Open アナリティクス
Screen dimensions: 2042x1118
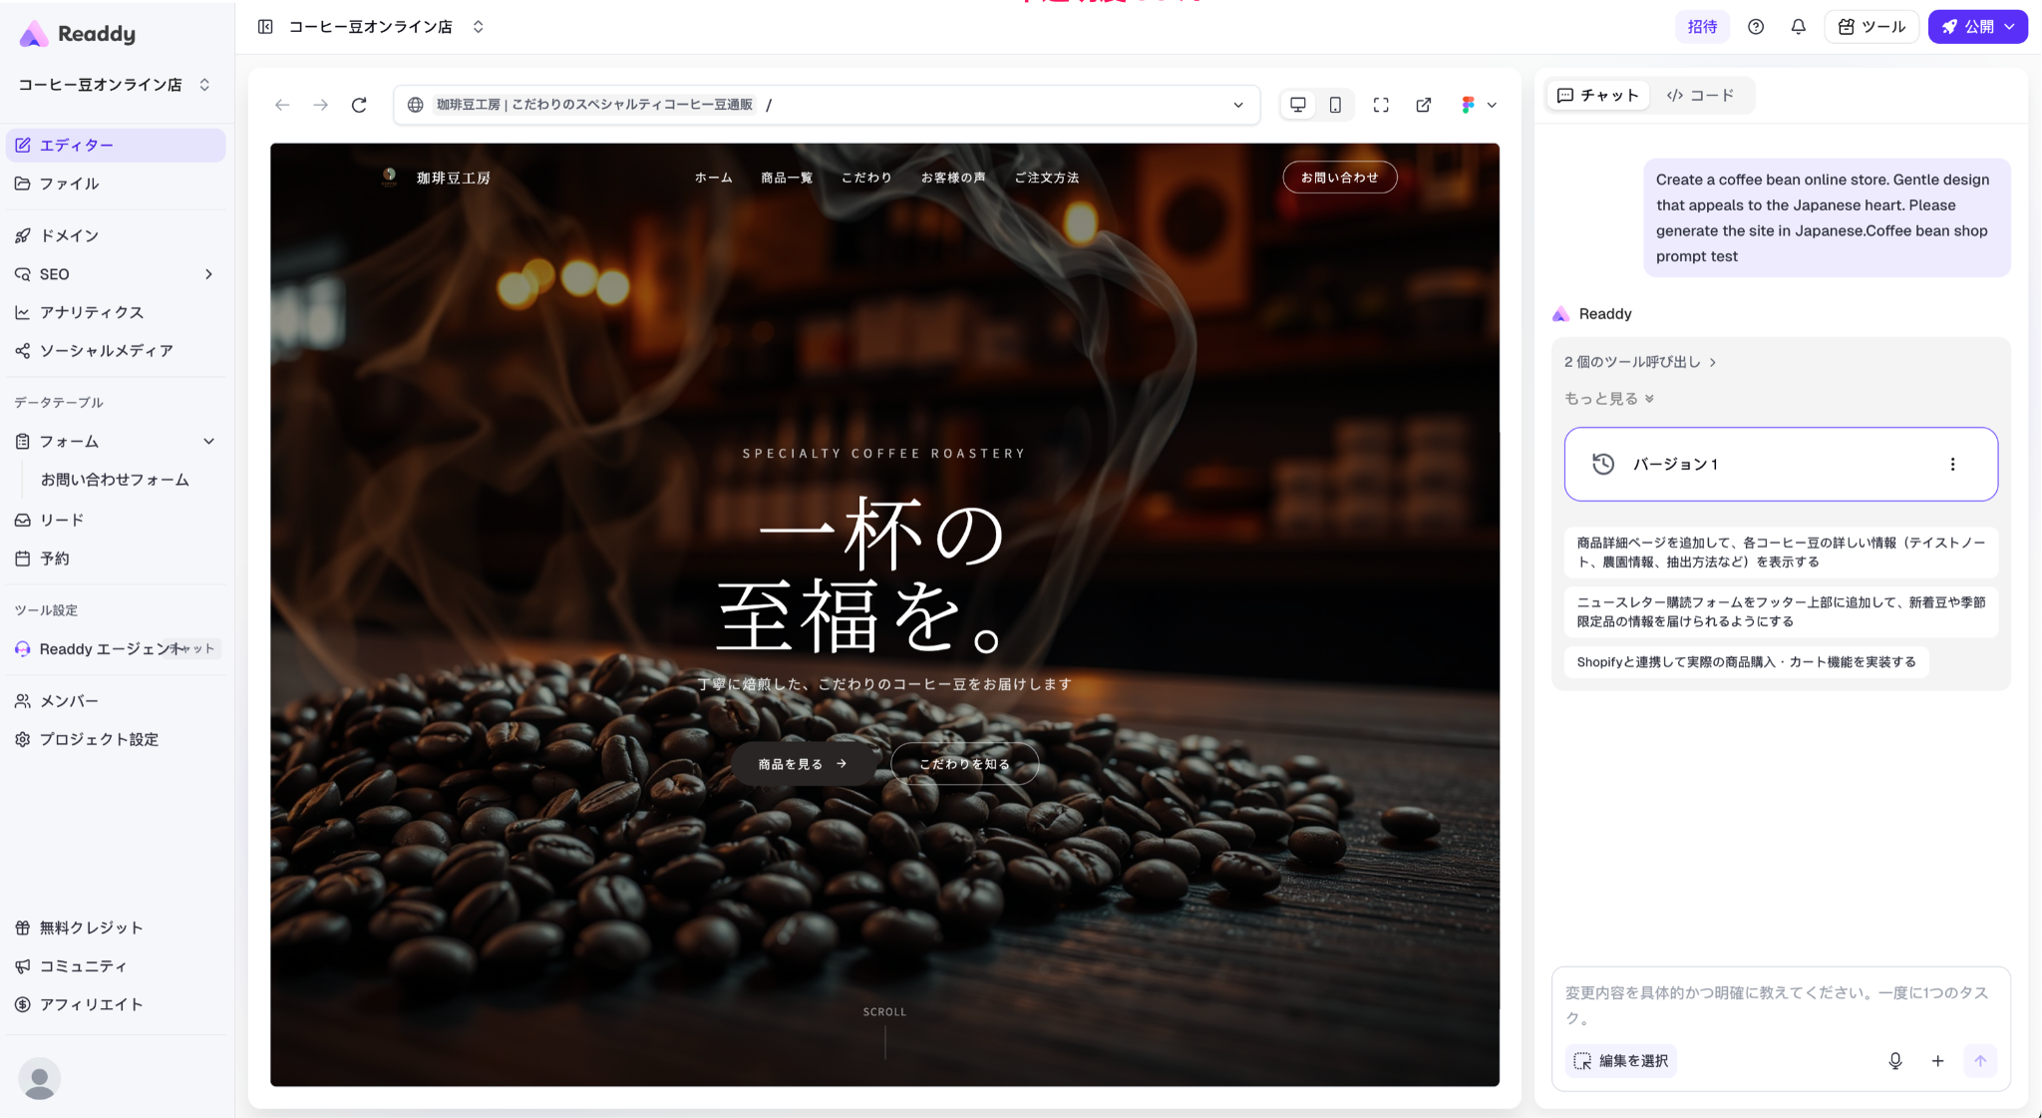116,312
